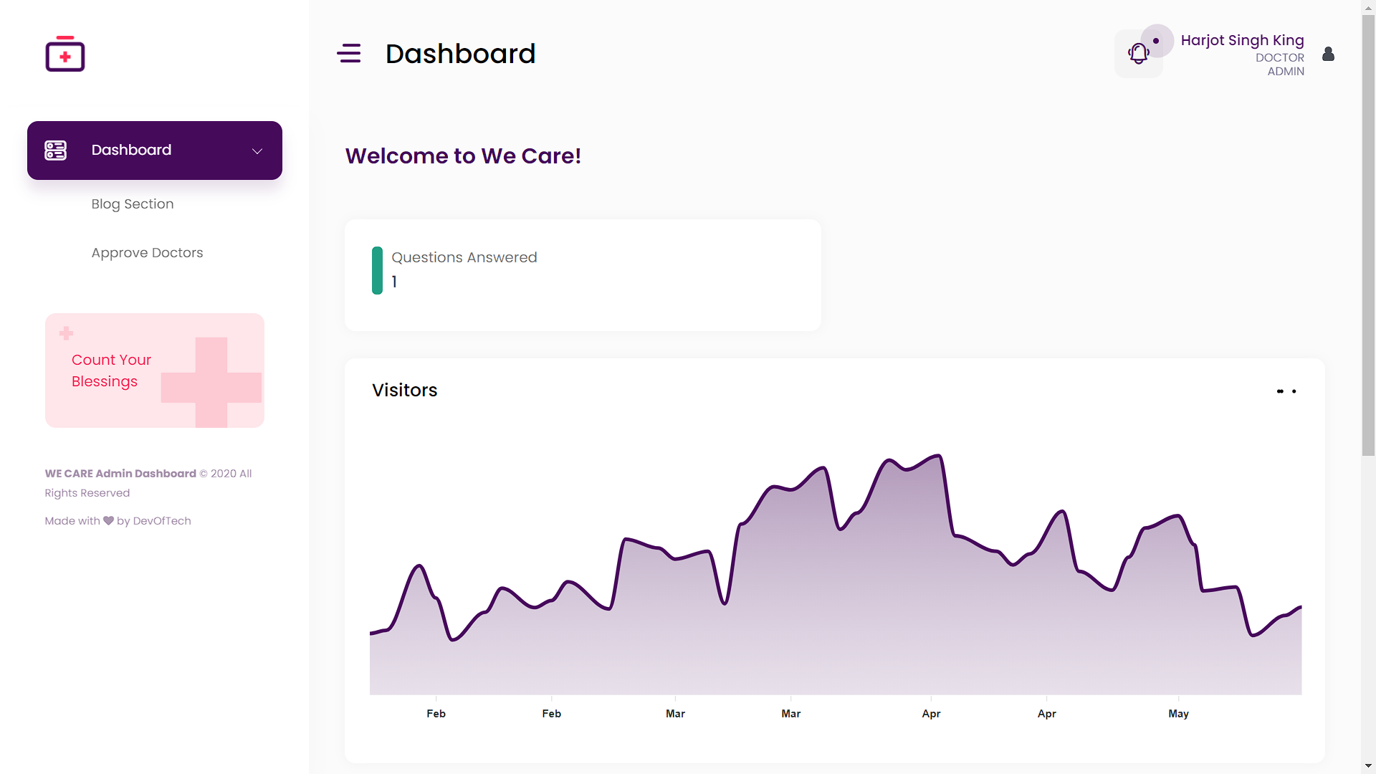
Task: Go to Approve Doctors page
Action: [x=147, y=253]
